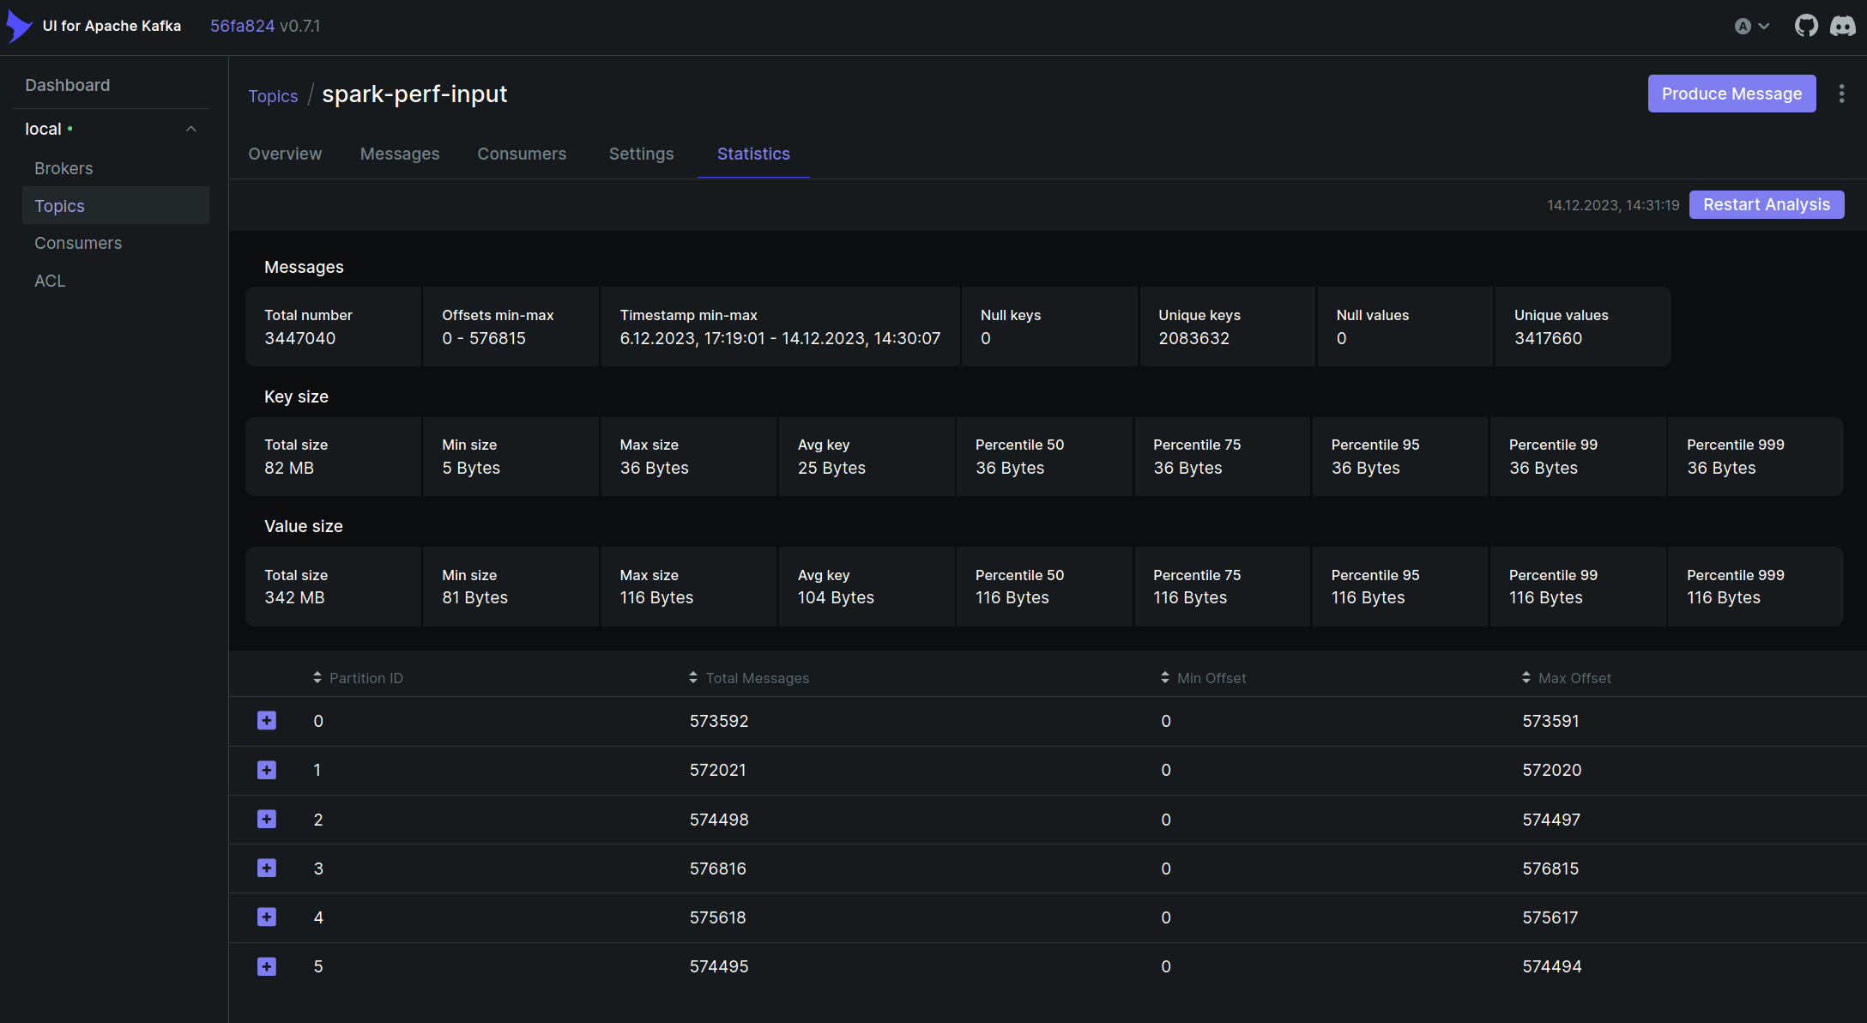Screen dimensions: 1867x1023
Task: Click the Key size Avg key 25 Bytes
Action: click(x=866, y=457)
